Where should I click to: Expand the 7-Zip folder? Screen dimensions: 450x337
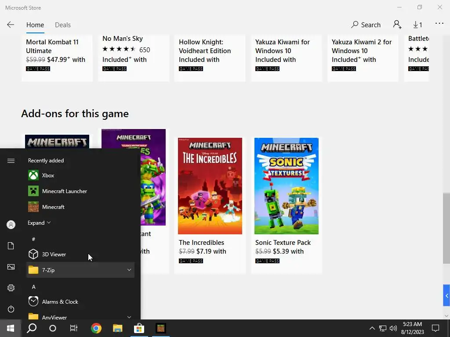point(80,270)
